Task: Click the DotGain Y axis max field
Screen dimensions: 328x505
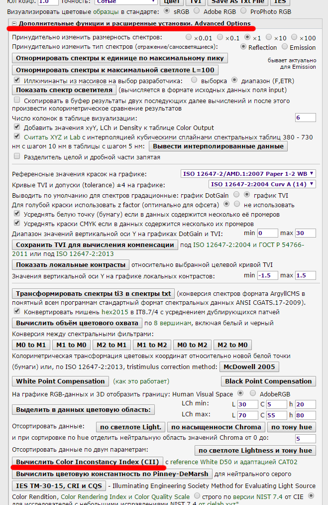Action: pos(306,233)
